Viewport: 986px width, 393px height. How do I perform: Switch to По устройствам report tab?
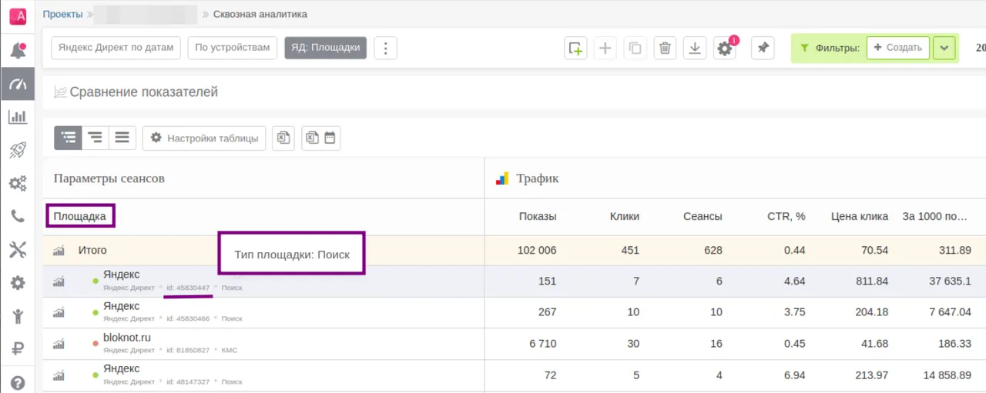(x=233, y=48)
